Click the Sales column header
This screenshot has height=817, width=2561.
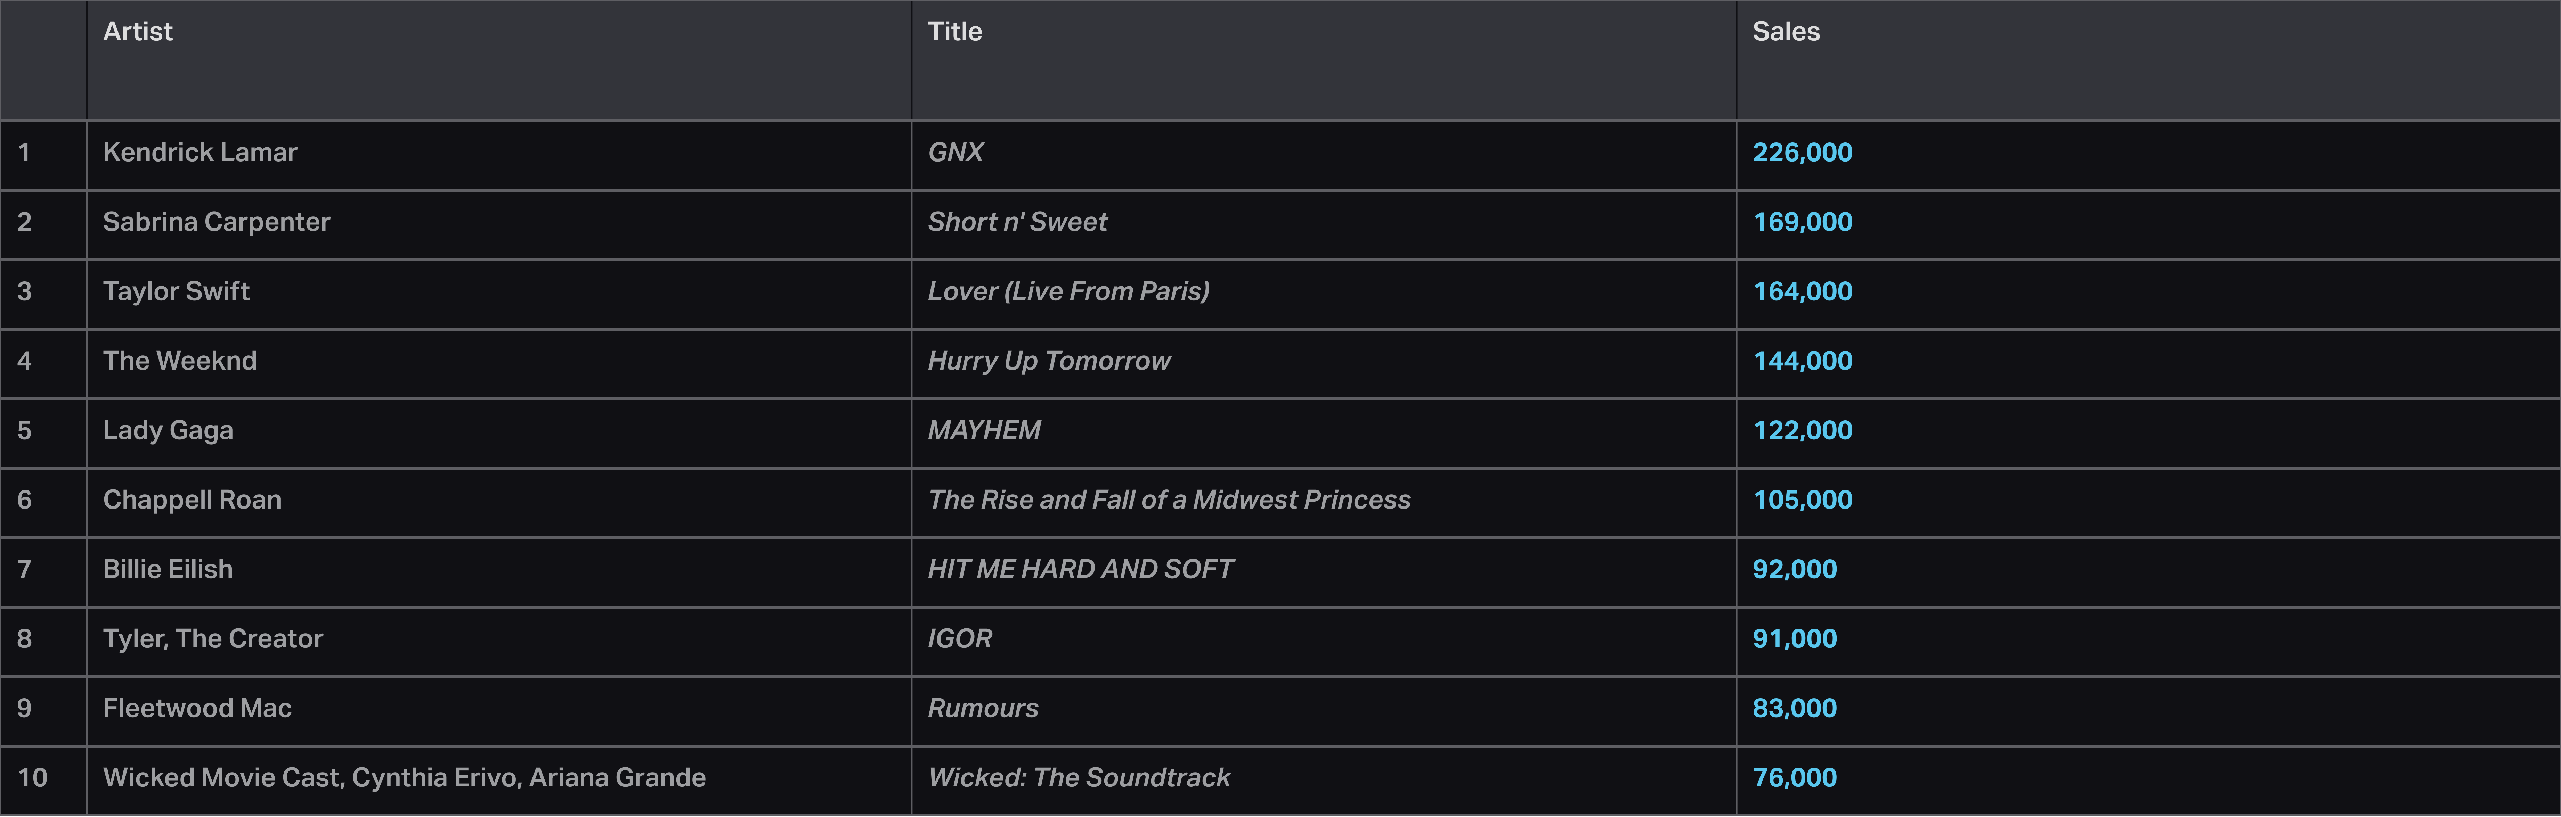coord(1786,32)
